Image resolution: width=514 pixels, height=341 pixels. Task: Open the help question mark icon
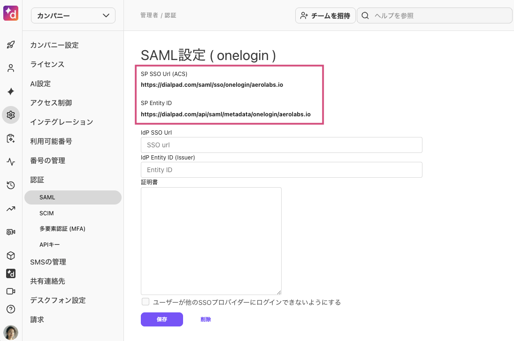tap(11, 309)
